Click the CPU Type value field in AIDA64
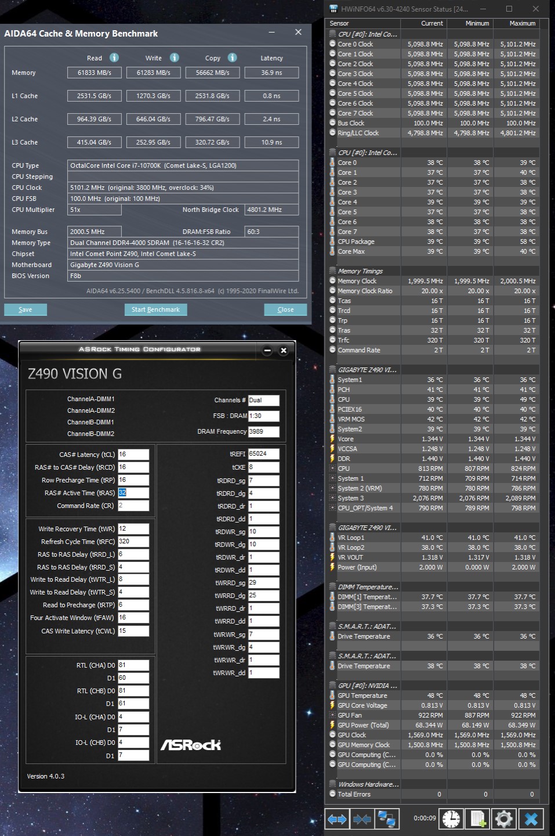 (183, 165)
